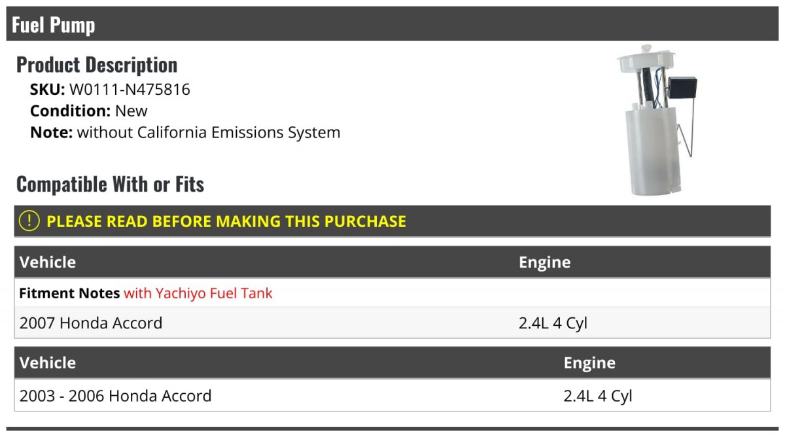Select the 2007 Honda Accord row
Screen dimensions: 785x437
click(392, 323)
